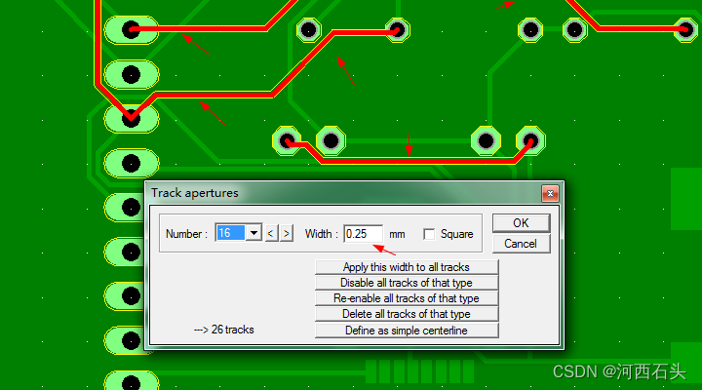Select the aperture number 16 text field

tap(231, 233)
